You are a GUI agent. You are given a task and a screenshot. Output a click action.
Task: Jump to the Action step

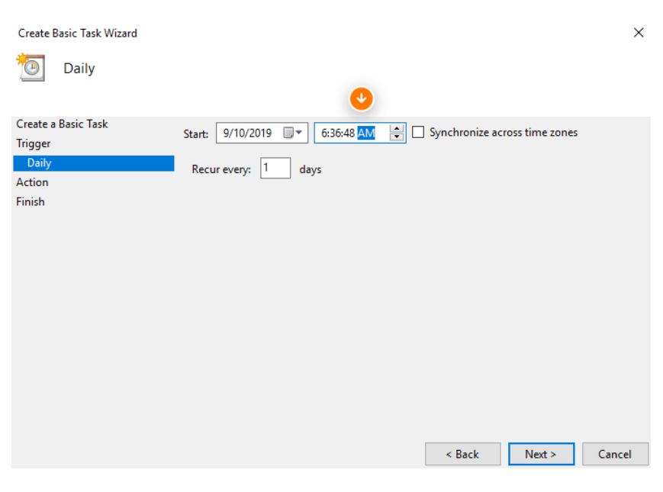(x=32, y=182)
